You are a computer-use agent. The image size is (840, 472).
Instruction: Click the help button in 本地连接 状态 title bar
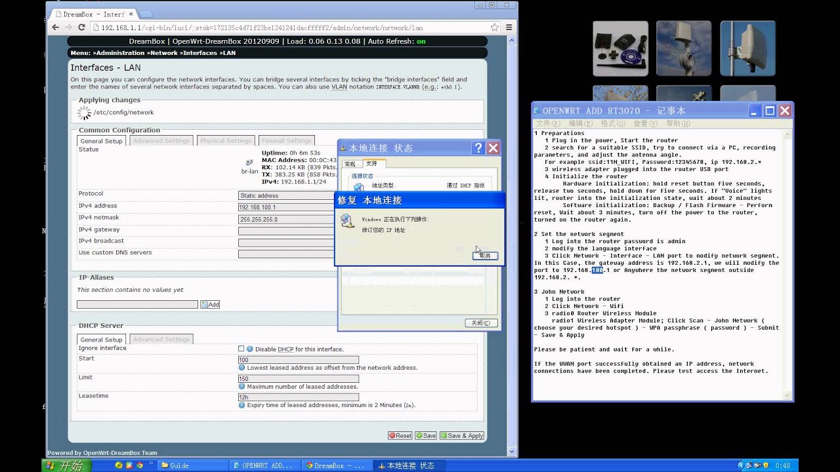[478, 148]
